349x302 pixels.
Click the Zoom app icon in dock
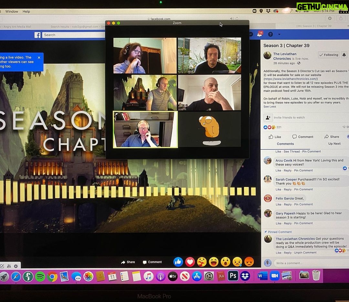click(x=275, y=276)
